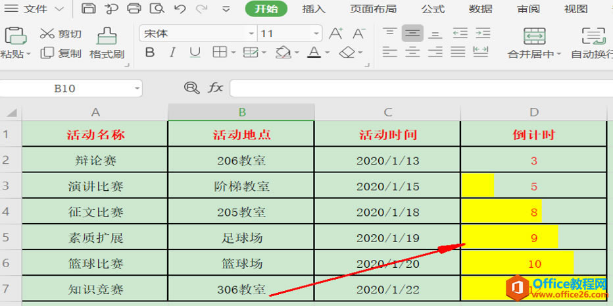Screen dimensions: 613x306
Task: Select column D header
Action: pyautogui.click(x=534, y=113)
